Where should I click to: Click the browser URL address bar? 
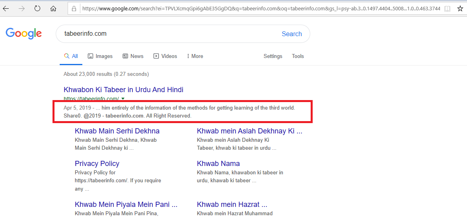coord(261,9)
